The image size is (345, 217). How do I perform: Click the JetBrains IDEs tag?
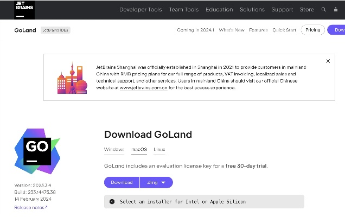tap(55, 30)
